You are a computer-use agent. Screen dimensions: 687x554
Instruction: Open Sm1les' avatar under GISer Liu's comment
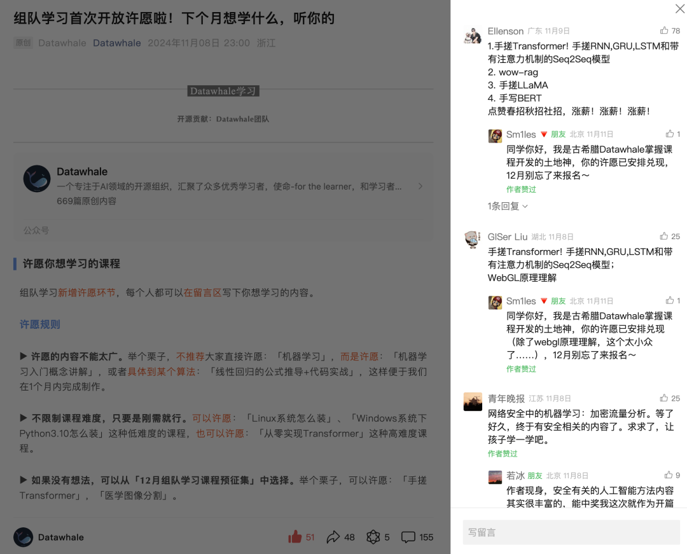pos(495,303)
